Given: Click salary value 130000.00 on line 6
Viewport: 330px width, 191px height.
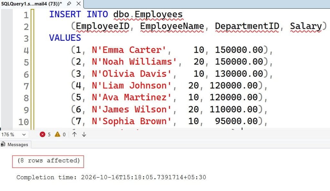Looking at the screenshot, I should [x=239, y=74].
